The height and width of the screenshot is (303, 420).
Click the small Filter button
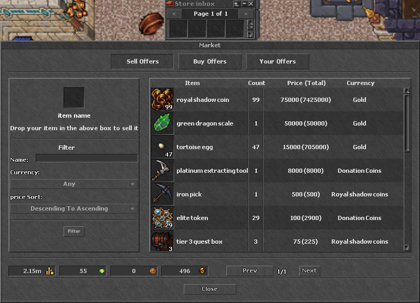coord(74,231)
